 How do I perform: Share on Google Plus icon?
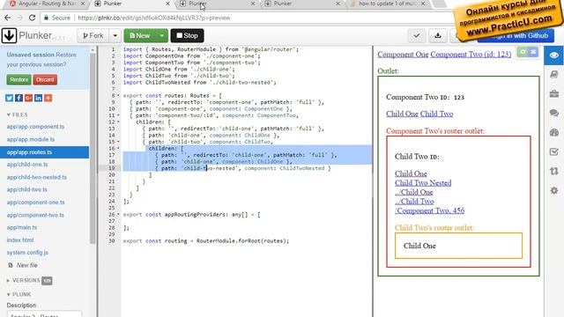(29, 98)
